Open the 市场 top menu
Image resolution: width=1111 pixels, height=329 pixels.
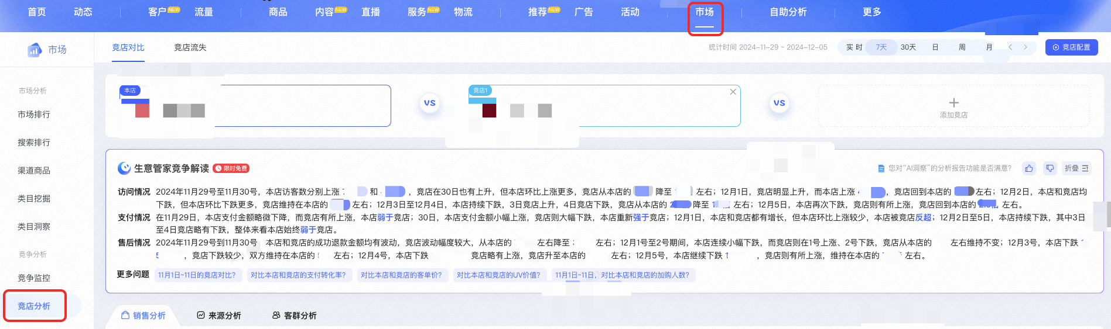[705, 12]
